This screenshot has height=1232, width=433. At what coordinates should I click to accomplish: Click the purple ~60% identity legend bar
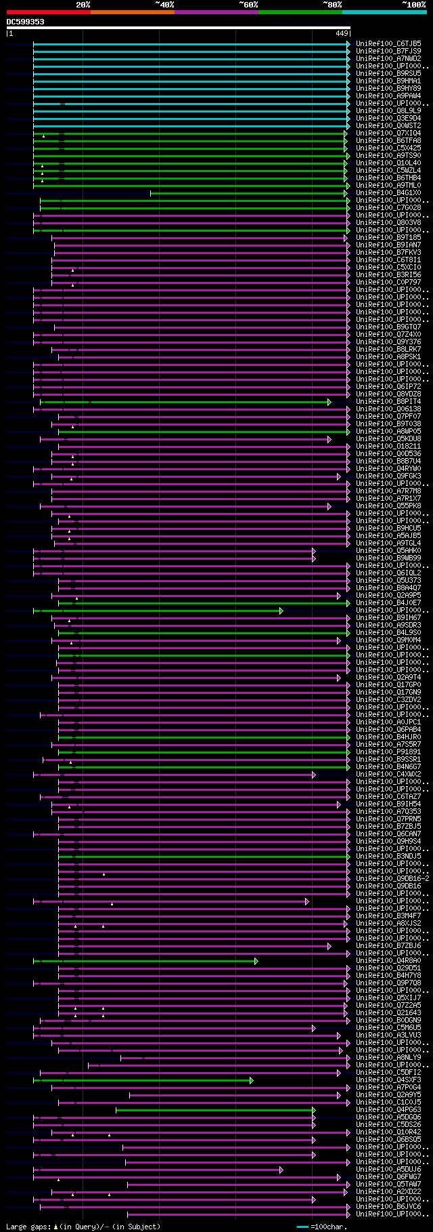[216, 12]
